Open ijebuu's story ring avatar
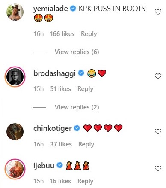The height and width of the screenshot is (188, 166). tap(15, 169)
